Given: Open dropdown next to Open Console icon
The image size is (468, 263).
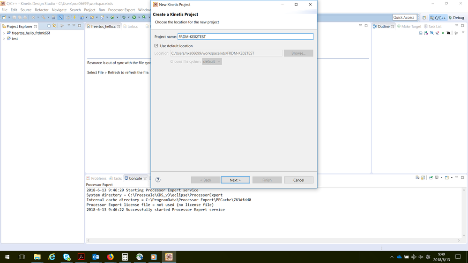Looking at the screenshot, I should 452,177.
